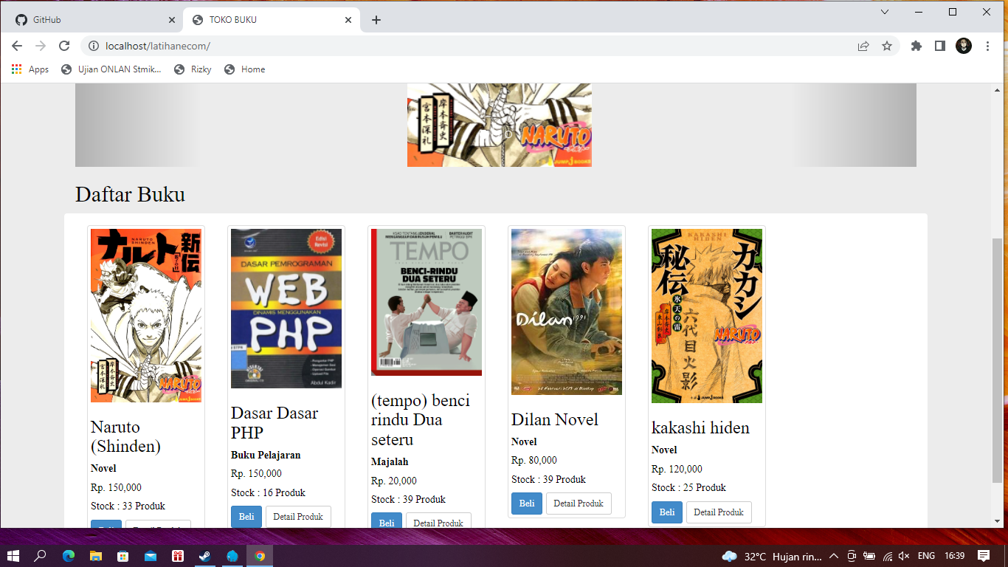Click the Buku Pelajaran category label
The height and width of the screenshot is (567, 1008).
[266, 455]
